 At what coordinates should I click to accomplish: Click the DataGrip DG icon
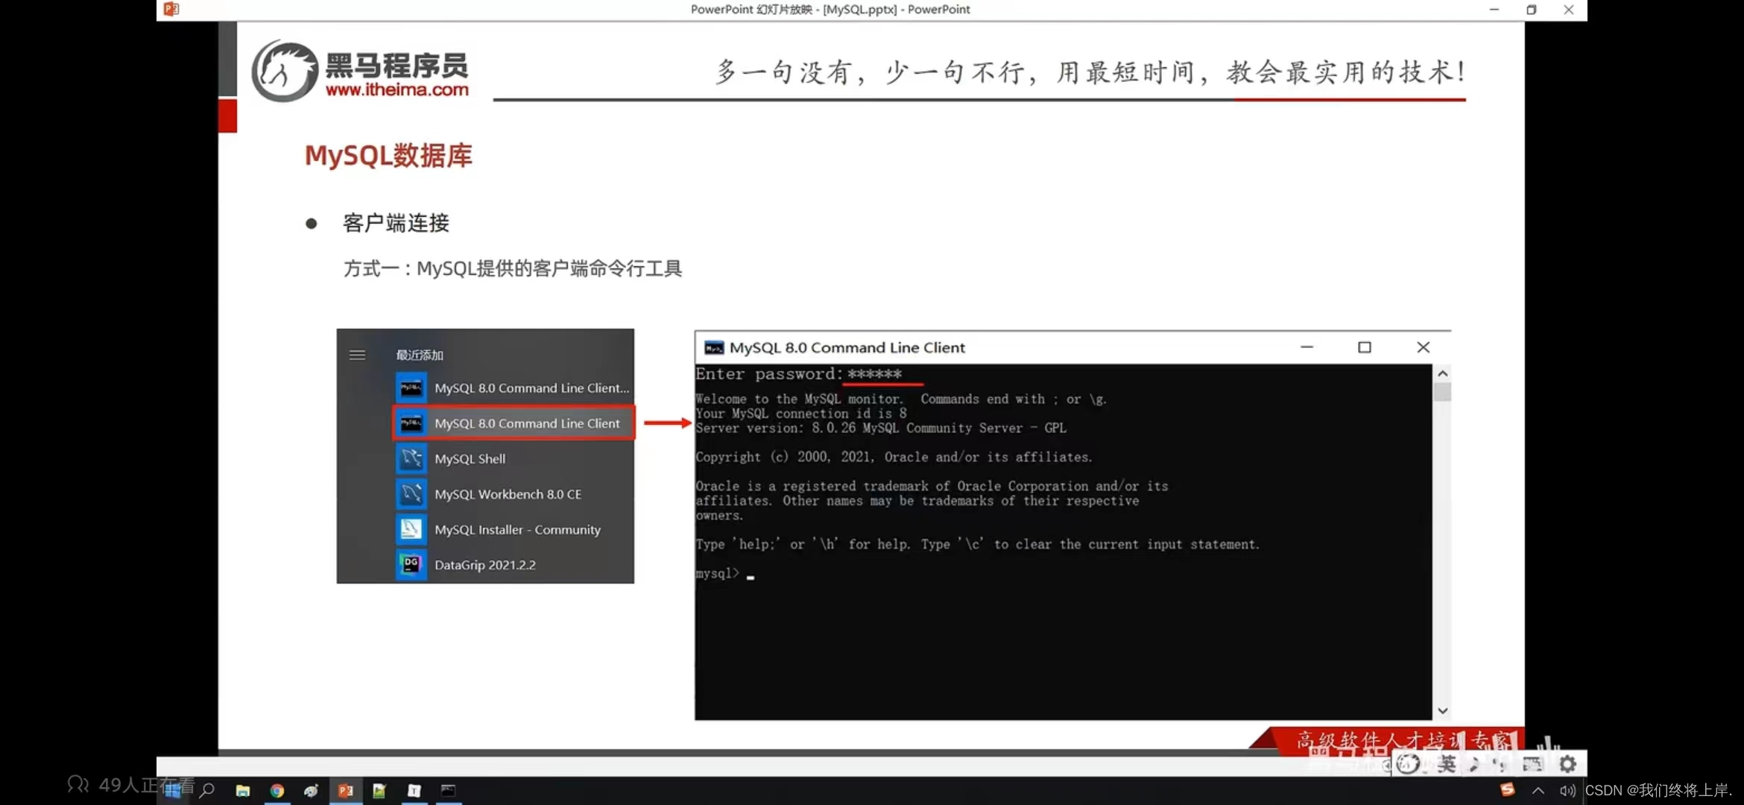(x=411, y=565)
